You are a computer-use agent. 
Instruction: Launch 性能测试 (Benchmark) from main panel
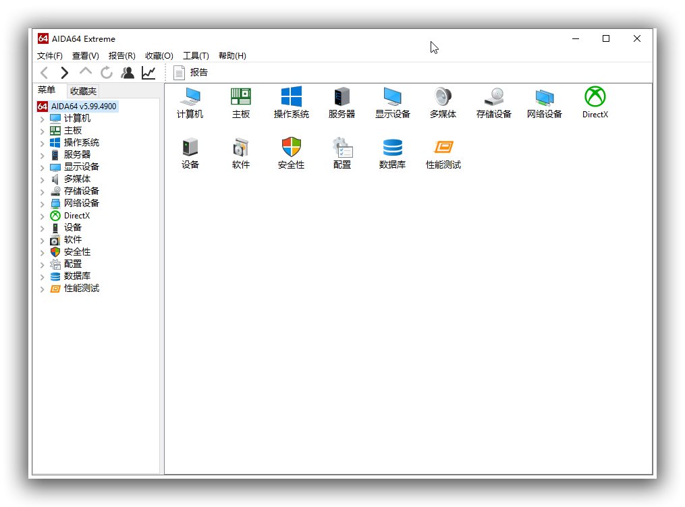443,151
